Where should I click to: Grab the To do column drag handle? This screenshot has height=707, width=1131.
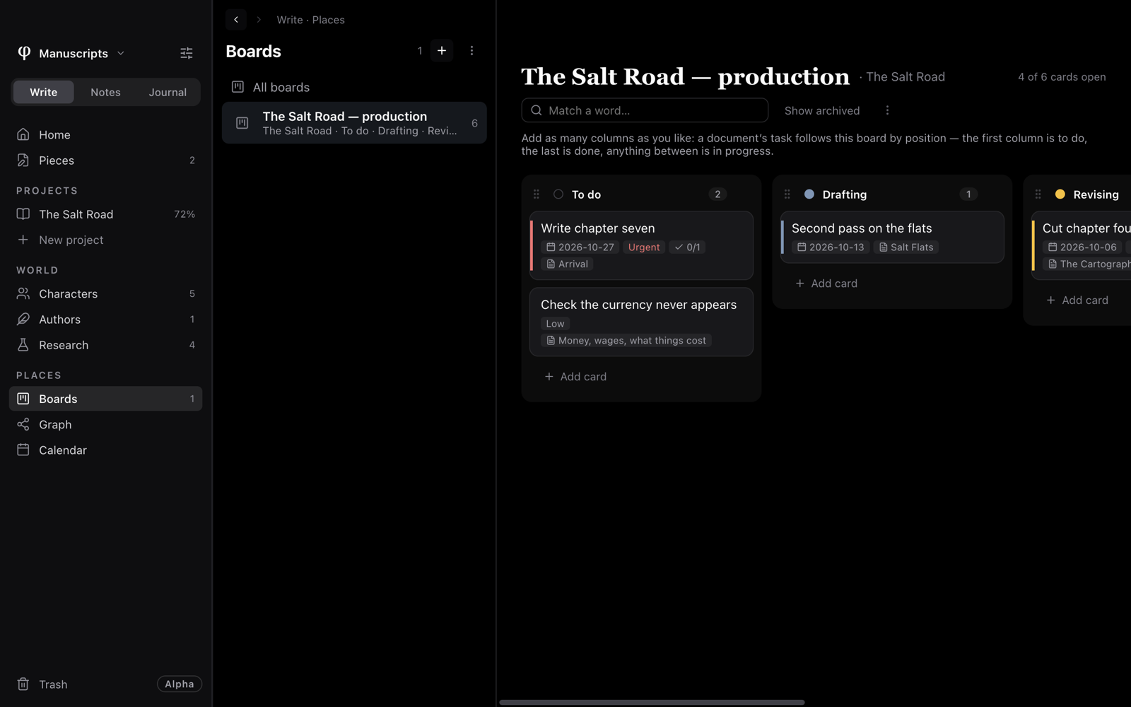537,194
